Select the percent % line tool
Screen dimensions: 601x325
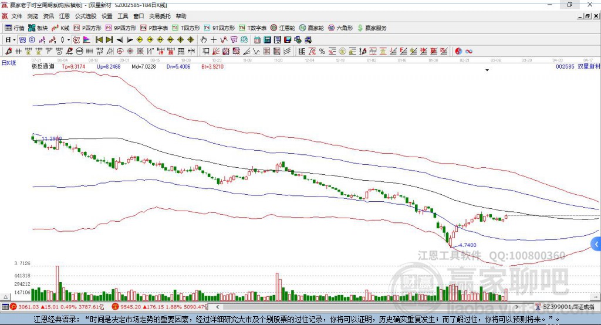tap(322, 52)
